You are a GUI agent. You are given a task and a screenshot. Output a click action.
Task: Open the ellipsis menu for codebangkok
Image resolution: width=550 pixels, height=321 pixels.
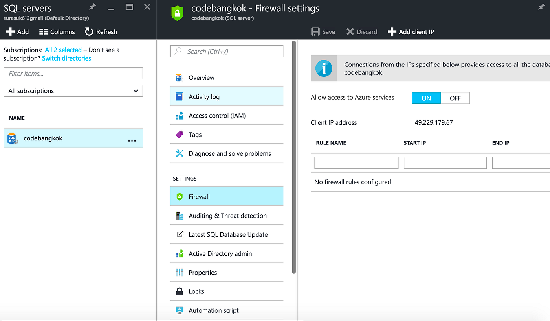pos(132,138)
